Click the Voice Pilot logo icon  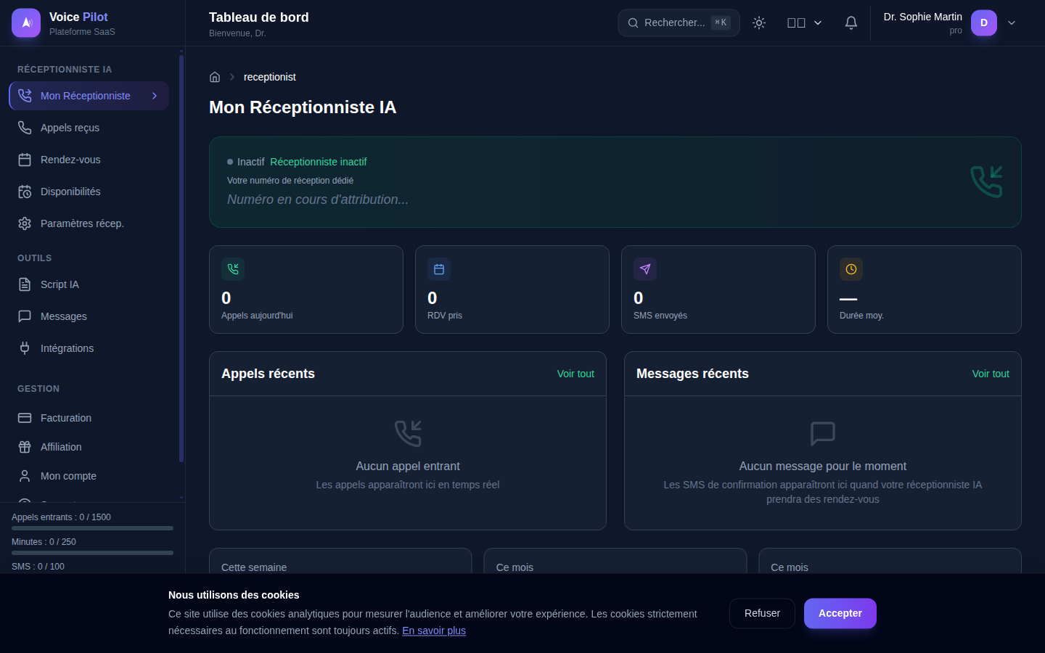26,23
